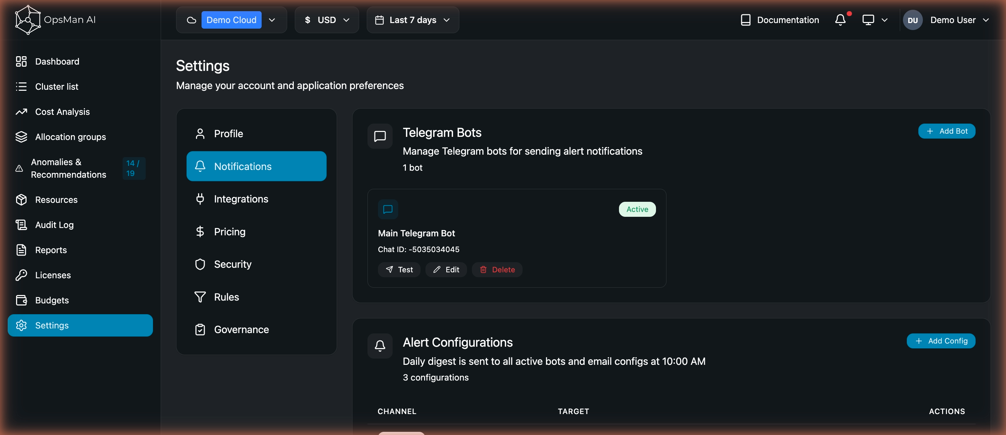Open the Dashboard grid icon

[21, 61]
